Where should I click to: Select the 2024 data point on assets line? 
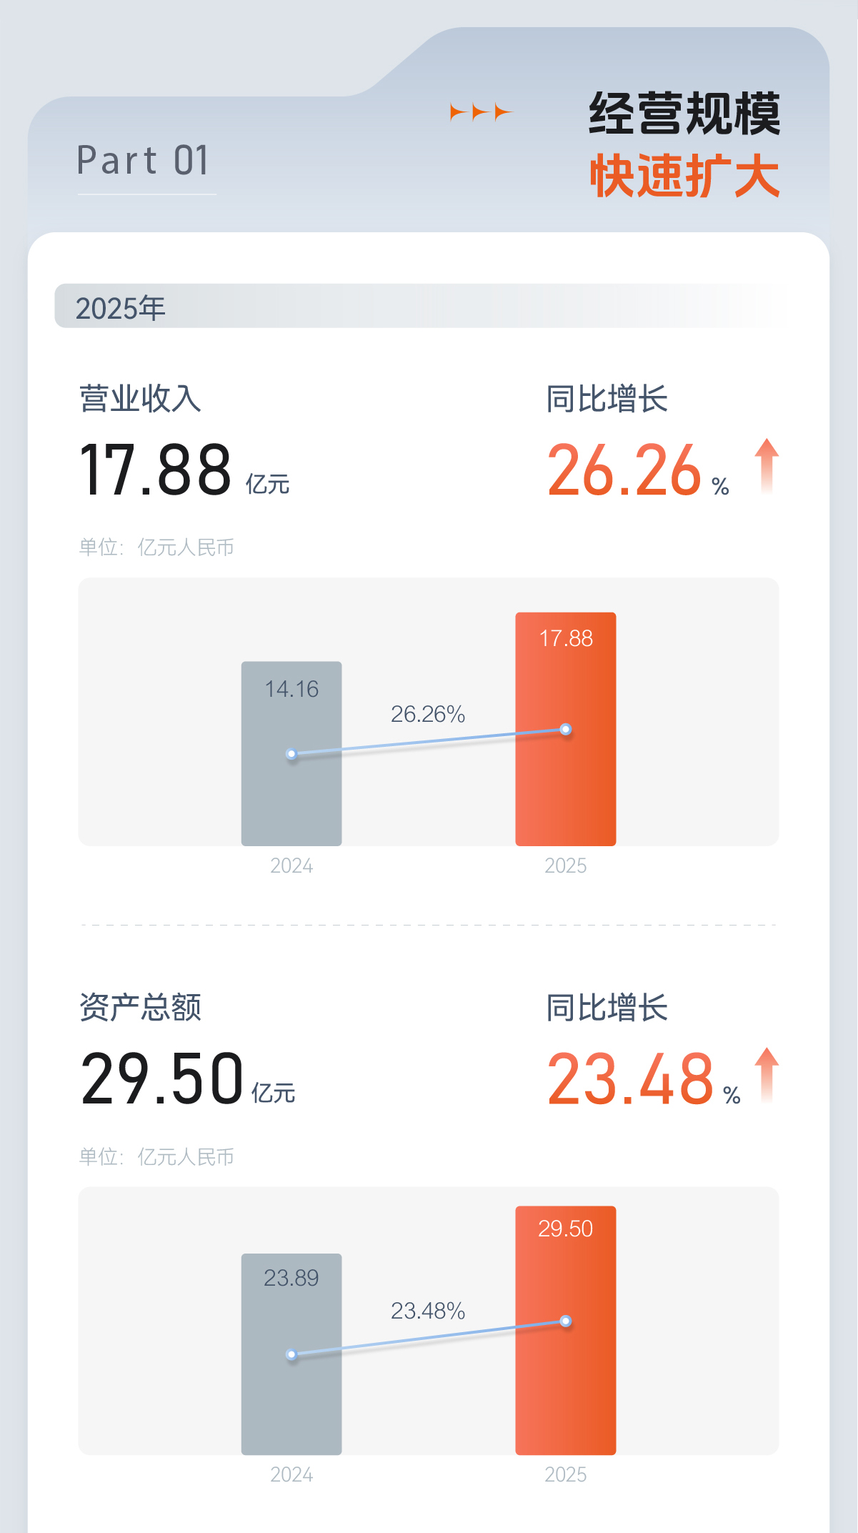coord(291,1354)
